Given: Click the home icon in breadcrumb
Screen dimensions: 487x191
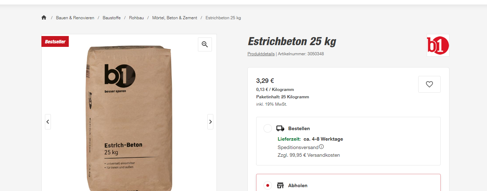Looking at the screenshot, I should coord(44,18).
